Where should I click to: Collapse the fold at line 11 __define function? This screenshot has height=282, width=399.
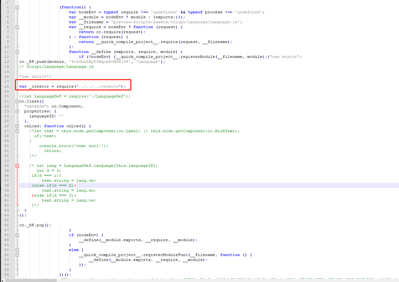point(17,52)
